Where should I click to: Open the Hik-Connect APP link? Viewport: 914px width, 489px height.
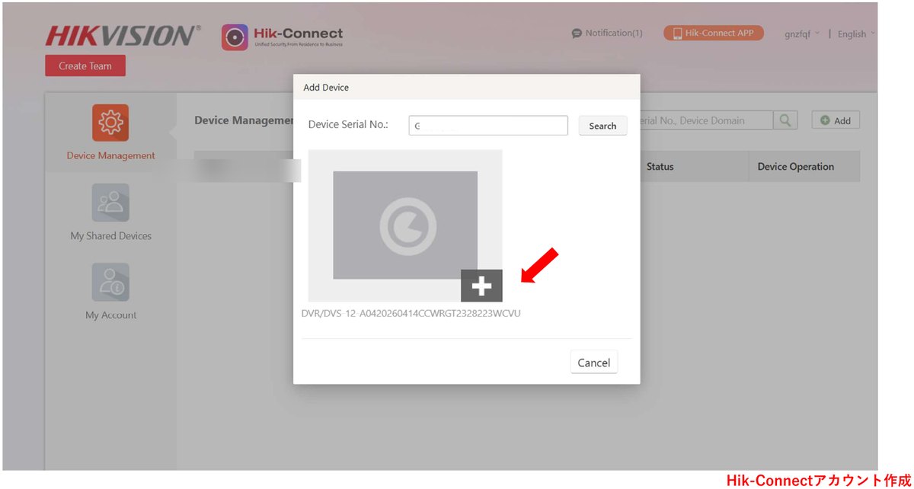pos(714,34)
